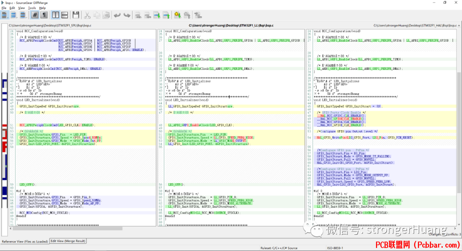Switch to horizontal split pane layout
462x251 pixels.
pos(65,15)
